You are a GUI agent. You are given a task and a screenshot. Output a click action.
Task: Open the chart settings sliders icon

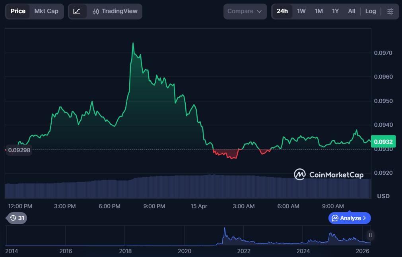(390, 11)
